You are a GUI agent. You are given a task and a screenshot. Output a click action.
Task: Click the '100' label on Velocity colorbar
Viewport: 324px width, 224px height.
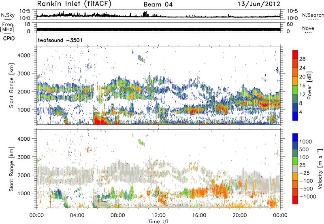coord(304,157)
